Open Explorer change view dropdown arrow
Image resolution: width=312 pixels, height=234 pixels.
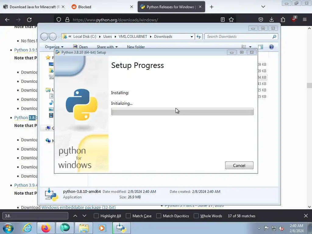250,47
